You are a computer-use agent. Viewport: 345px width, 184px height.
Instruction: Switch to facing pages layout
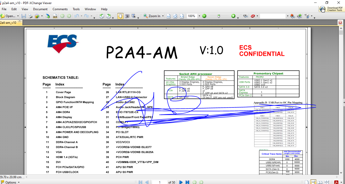tap(320, 182)
